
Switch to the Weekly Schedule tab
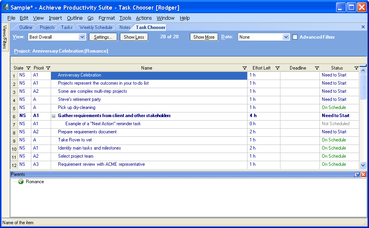[x=96, y=27]
